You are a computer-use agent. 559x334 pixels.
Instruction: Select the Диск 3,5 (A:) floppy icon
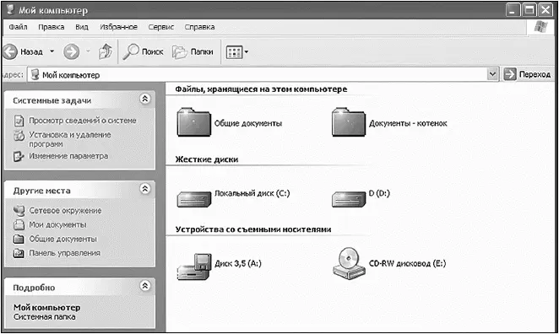[x=193, y=267]
